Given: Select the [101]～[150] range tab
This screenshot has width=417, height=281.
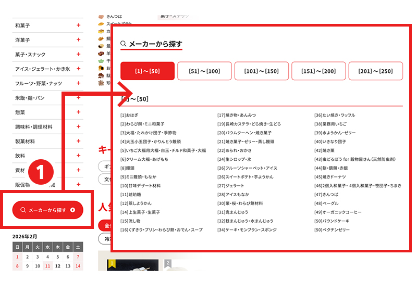Looking at the screenshot, I should click(x=262, y=71).
